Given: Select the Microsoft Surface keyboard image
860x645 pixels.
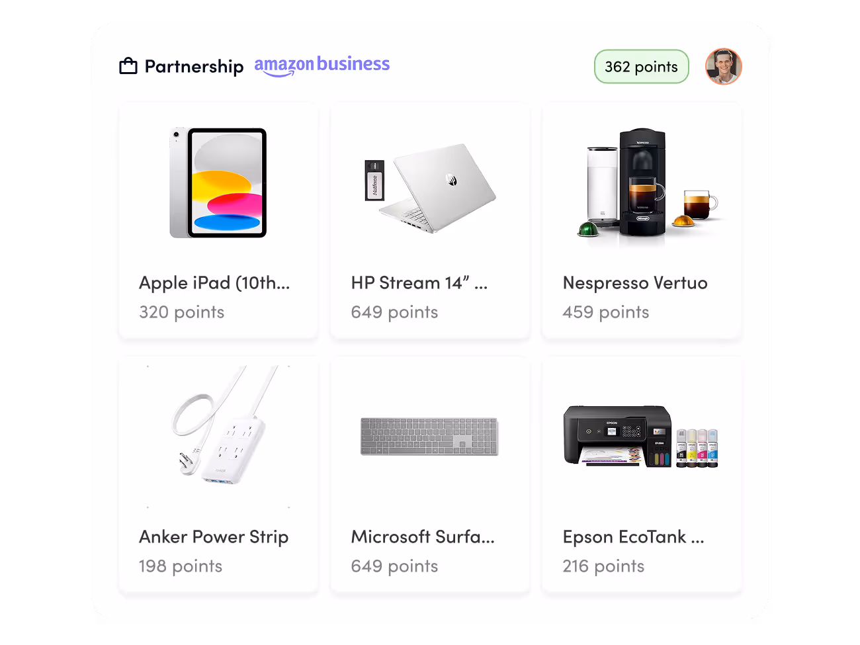Looking at the screenshot, I should (x=430, y=437).
